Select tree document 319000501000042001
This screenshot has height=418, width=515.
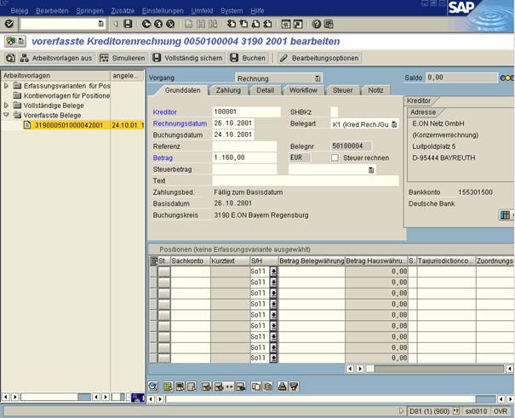click(x=69, y=125)
